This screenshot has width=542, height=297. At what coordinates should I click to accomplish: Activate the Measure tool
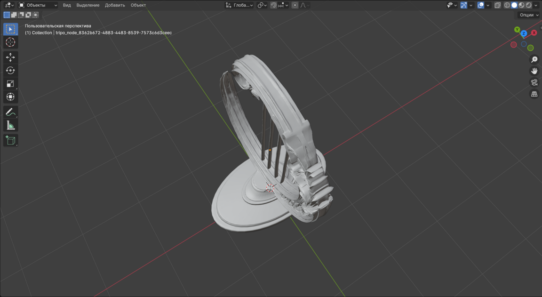click(10, 125)
